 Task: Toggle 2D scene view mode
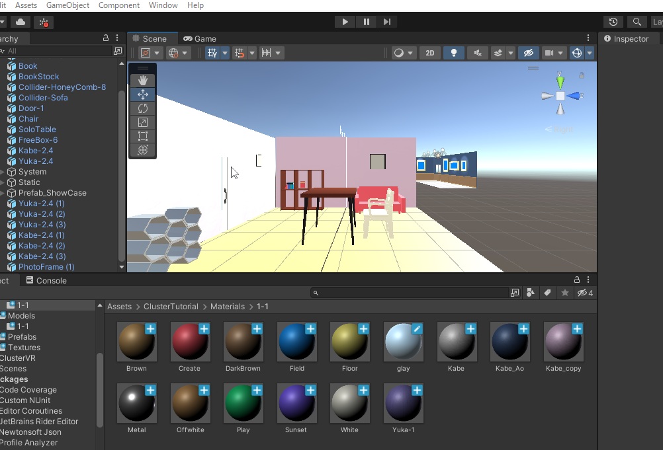click(429, 53)
